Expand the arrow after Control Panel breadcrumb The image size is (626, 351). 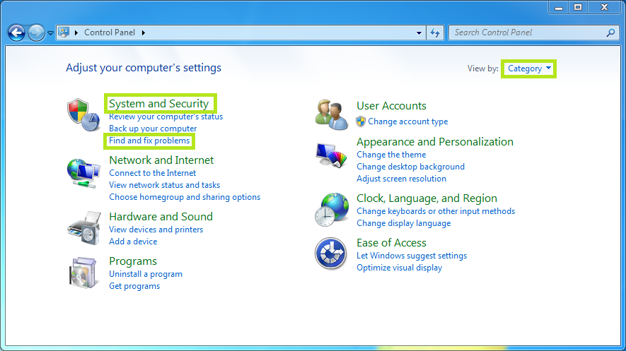tap(144, 32)
